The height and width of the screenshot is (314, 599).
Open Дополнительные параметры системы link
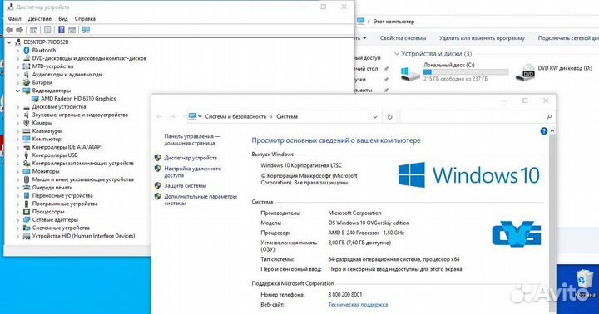[x=200, y=200]
